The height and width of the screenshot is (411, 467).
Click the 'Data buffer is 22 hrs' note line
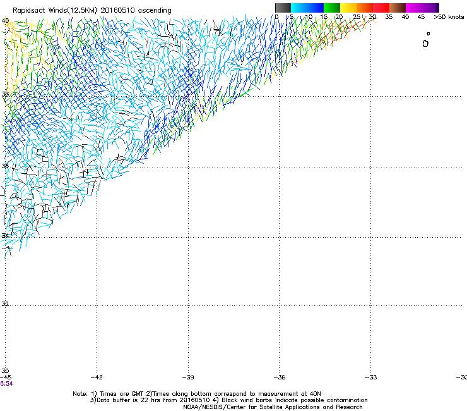(x=228, y=400)
